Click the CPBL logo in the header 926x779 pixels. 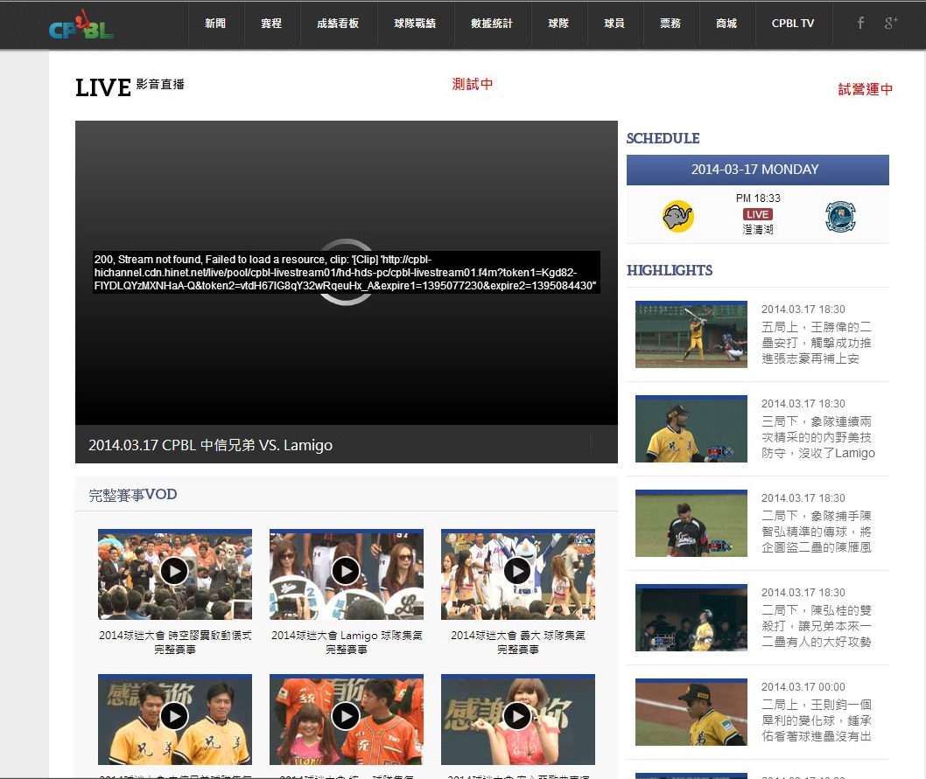pos(81,24)
